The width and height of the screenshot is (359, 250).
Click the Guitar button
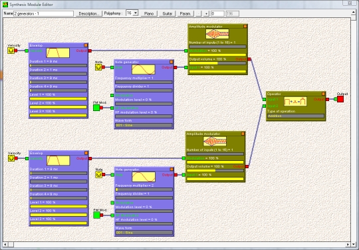click(168, 13)
